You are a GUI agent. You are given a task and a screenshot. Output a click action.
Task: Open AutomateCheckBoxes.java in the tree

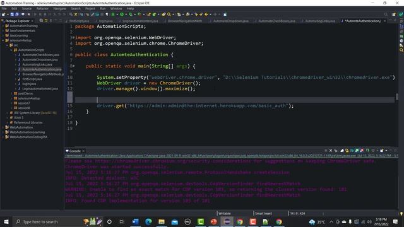40,55
